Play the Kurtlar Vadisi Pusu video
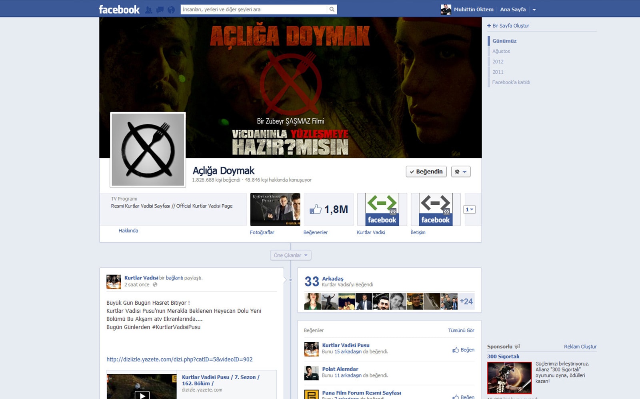 (x=142, y=394)
